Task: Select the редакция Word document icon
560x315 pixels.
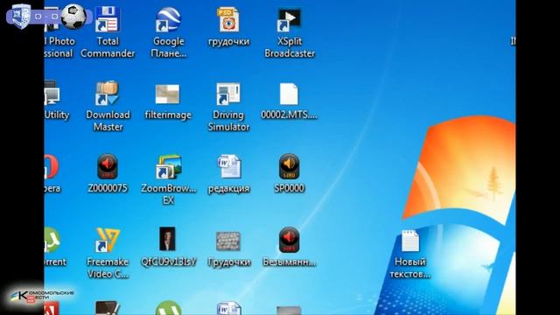Action: tap(229, 166)
